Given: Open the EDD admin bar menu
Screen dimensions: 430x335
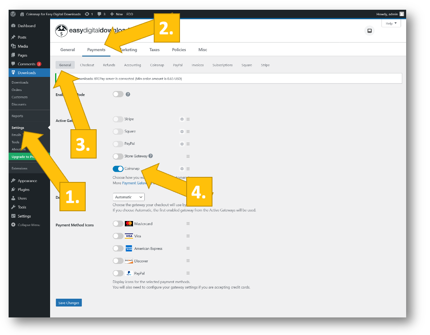Looking at the screenshot, I should (130, 14).
